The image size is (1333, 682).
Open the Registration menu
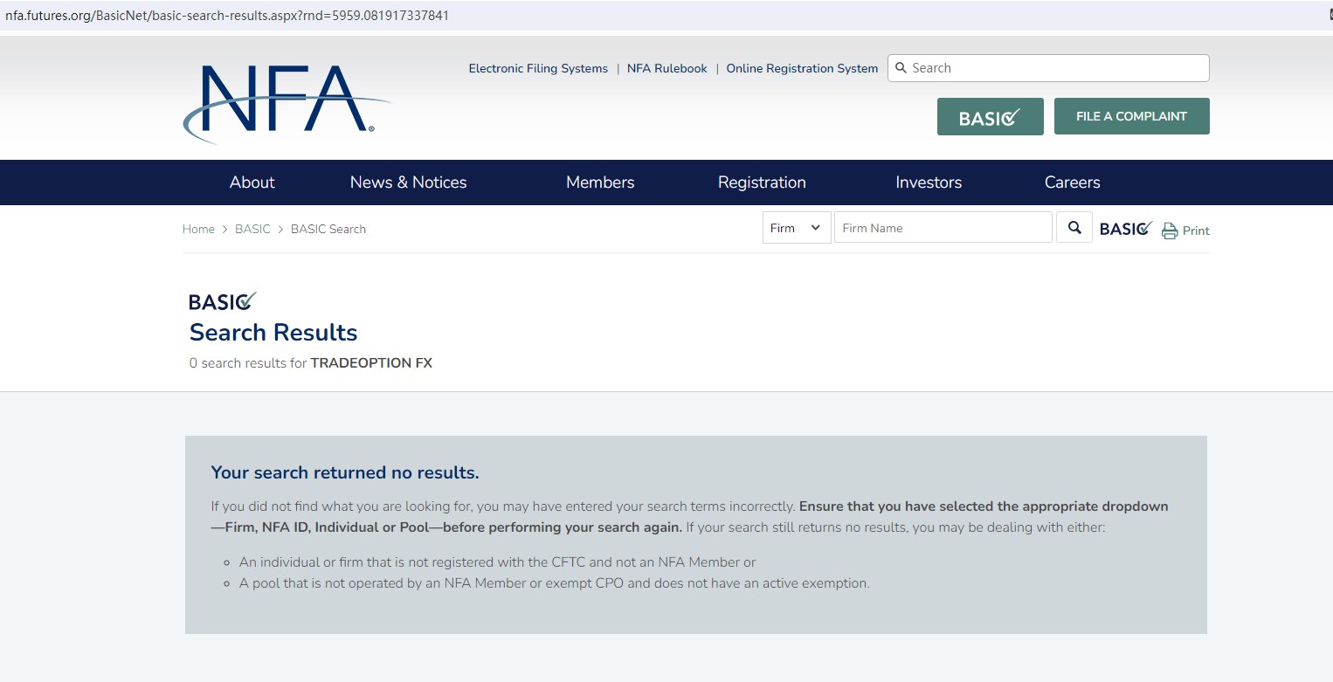click(762, 183)
